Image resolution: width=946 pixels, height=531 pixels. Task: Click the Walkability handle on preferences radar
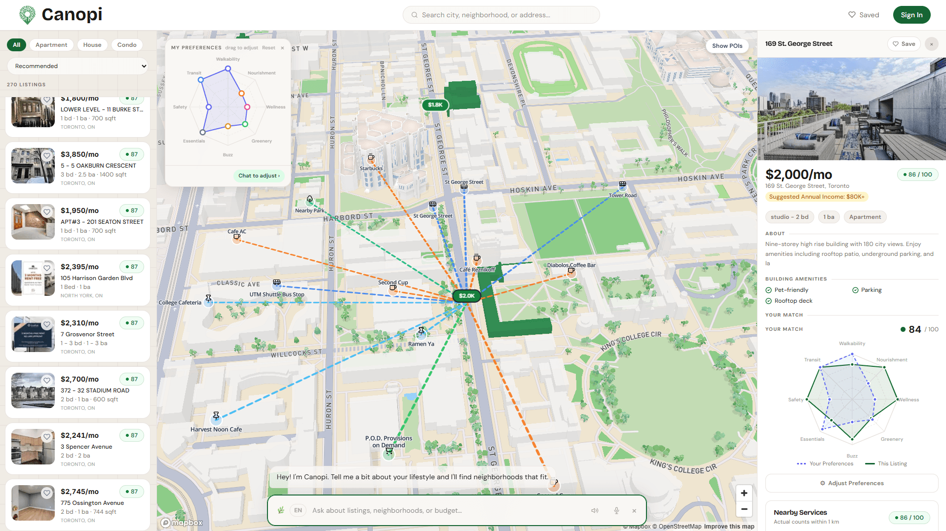(x=228, y=69)
